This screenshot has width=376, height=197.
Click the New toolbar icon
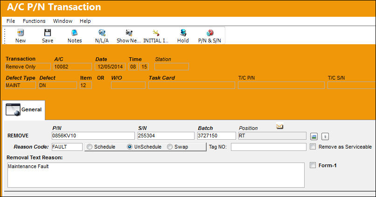(21, 33)
